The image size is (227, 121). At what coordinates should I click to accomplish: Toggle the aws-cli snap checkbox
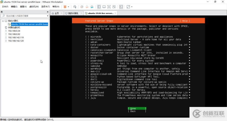click(x=87, y=71)
